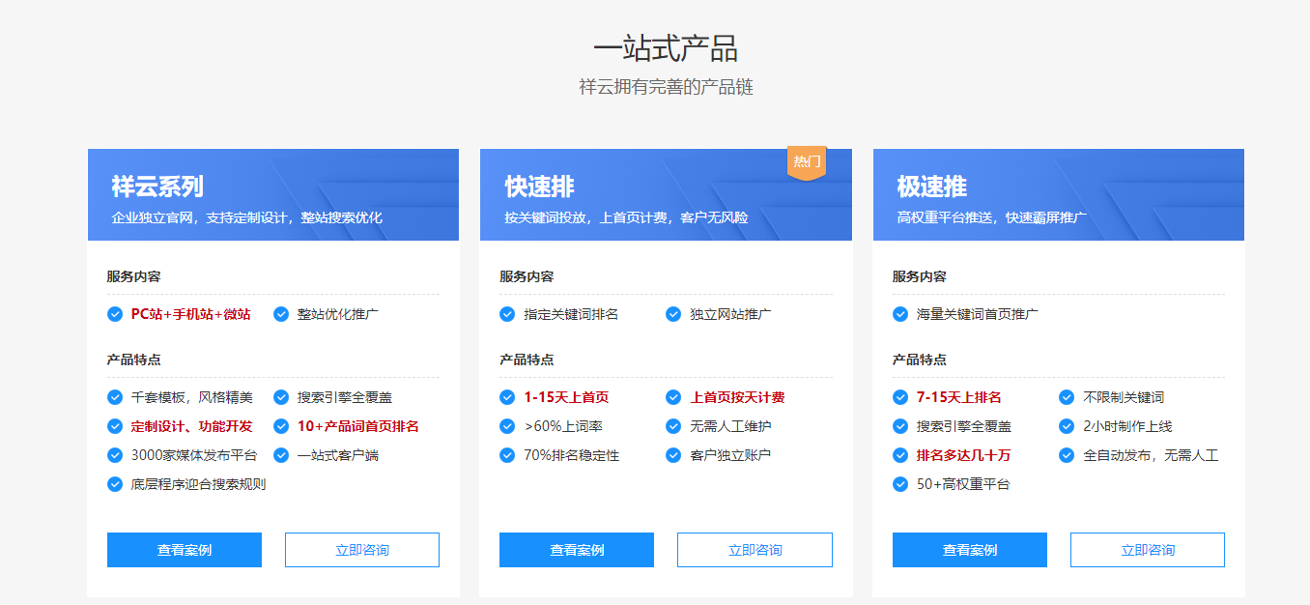Click red text 上首页按天计费
The image size is (1310, 605).
click(x=737, y=397)
